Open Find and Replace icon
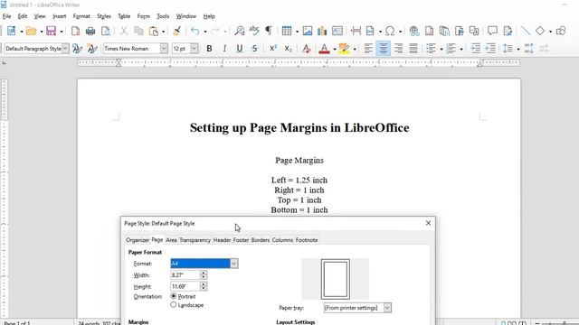This screenshot has width=579, height=325. tap(239, 31)
